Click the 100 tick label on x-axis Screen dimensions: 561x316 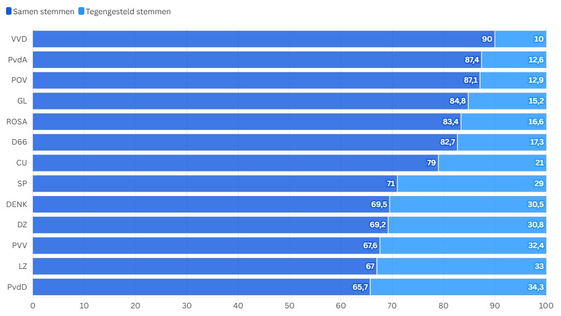546,306
